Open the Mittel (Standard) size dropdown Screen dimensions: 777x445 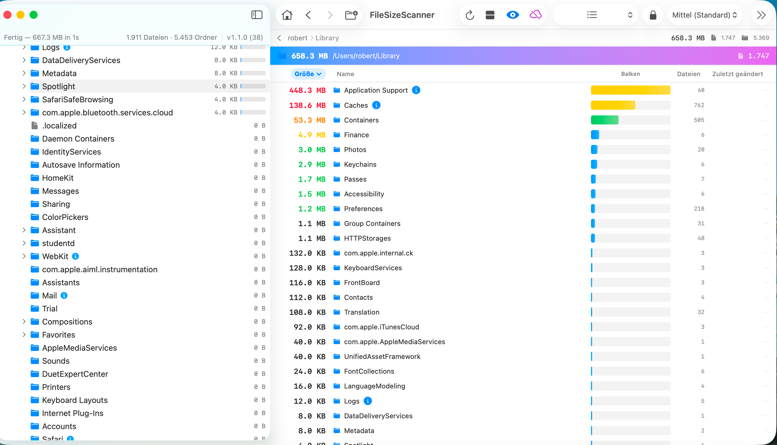704,15
